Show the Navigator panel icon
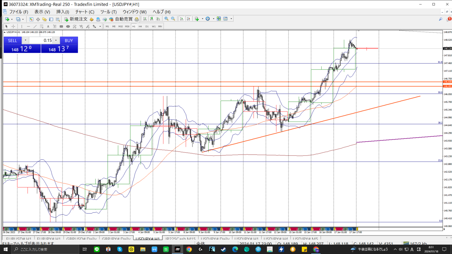Viewport: 452px width, 254px height. click(x=44, y=19)
